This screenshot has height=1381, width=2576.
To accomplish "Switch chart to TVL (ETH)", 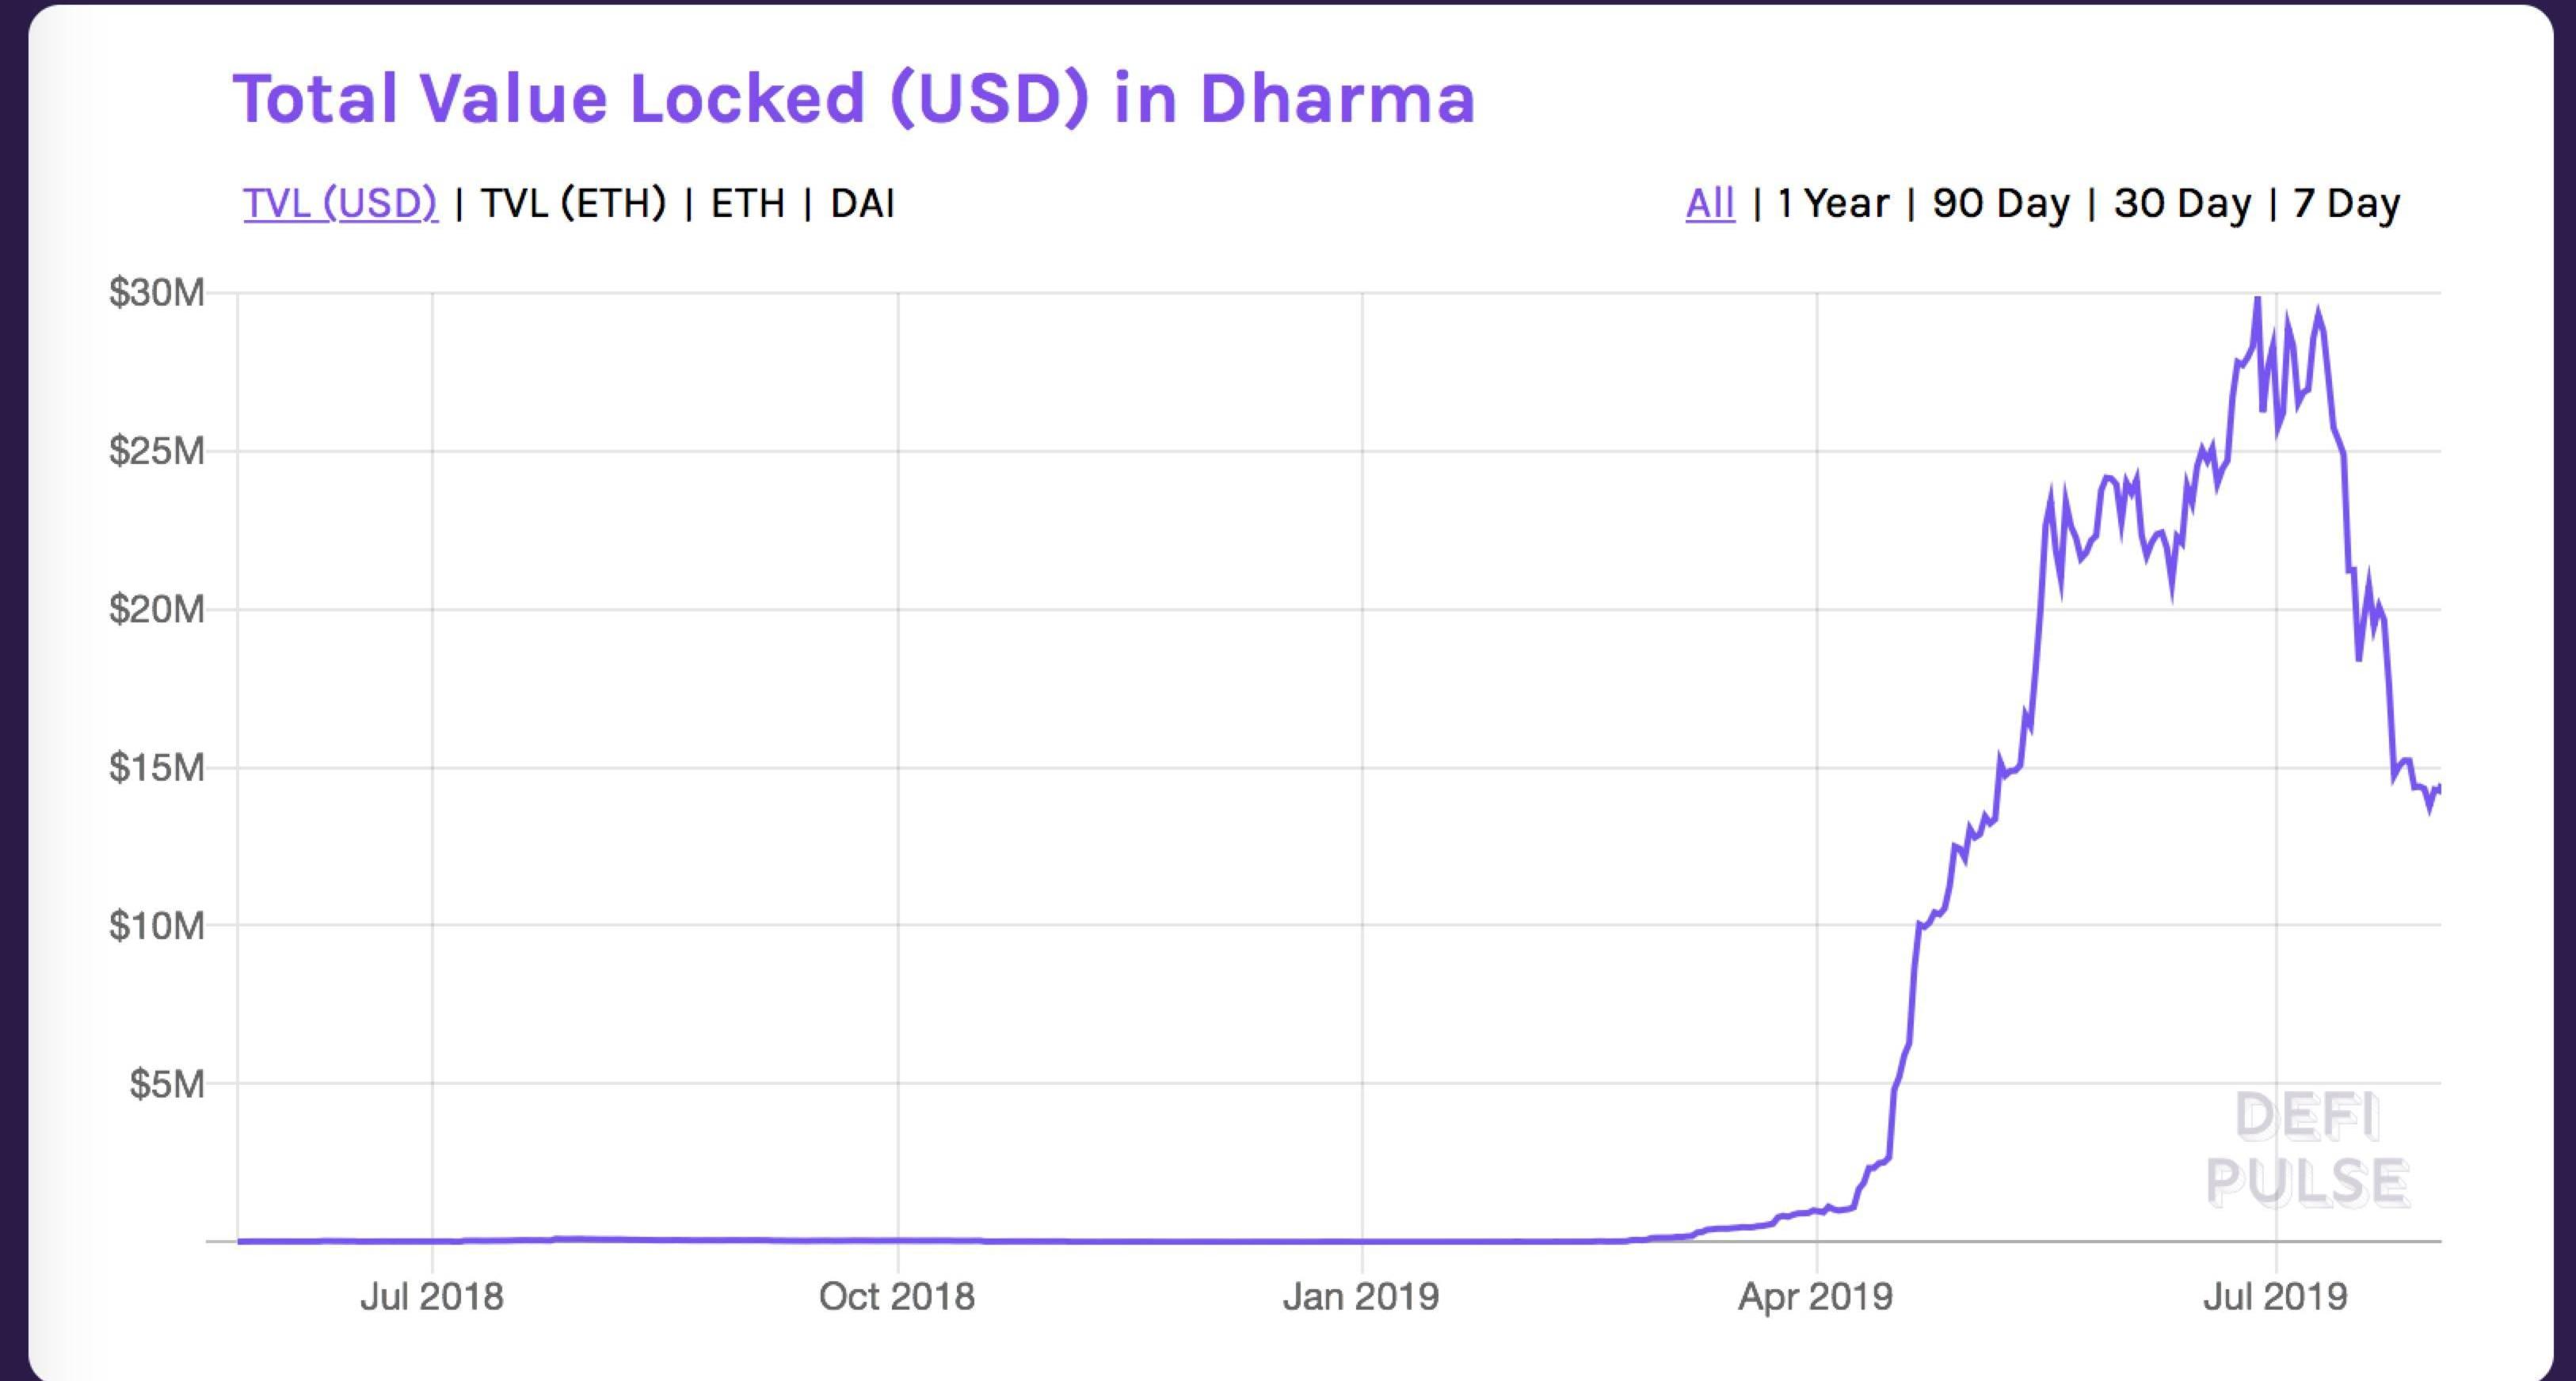I will [x=573, y=203].
